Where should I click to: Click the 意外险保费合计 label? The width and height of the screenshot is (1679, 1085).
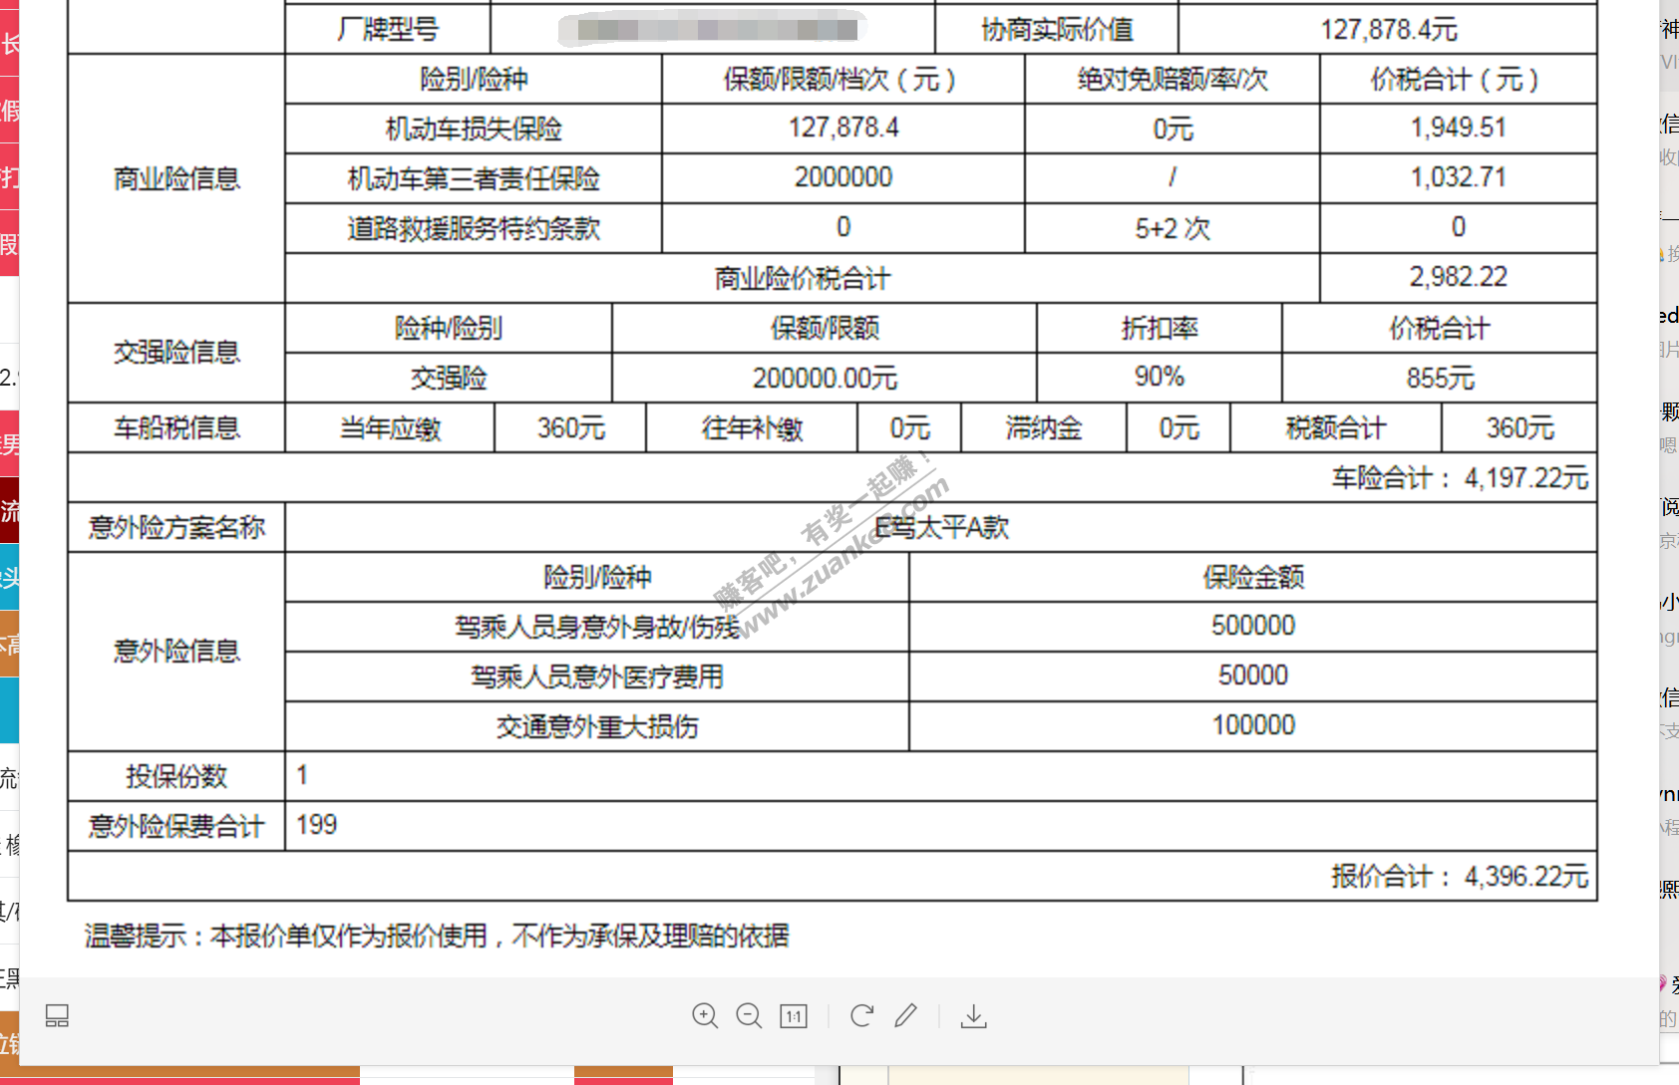point(176,826)
